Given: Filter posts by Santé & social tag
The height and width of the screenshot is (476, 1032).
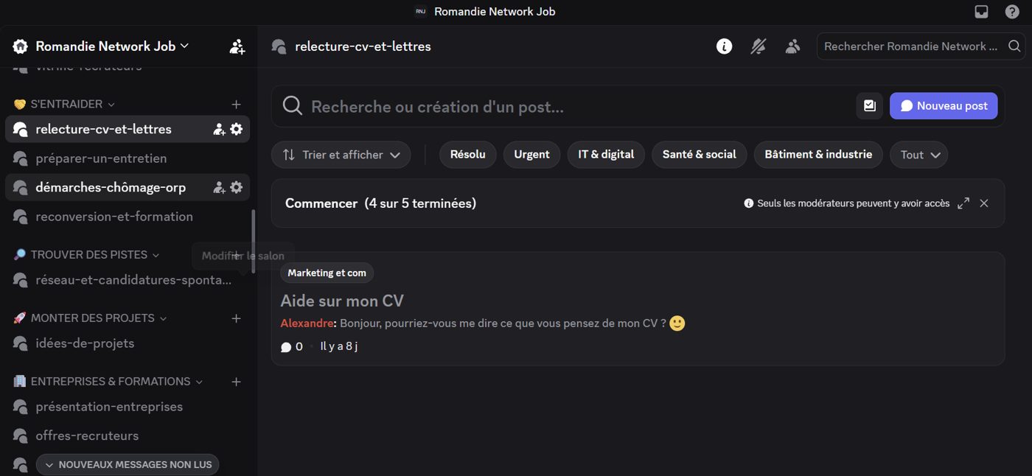Looking at the screenshot, I should pos(700,155).
